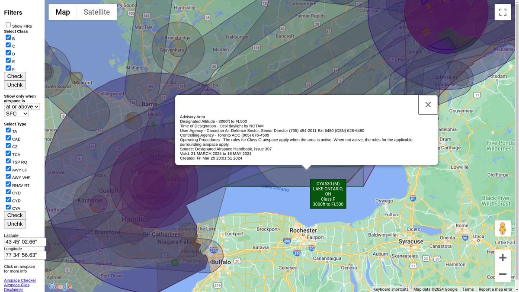Uncheck Class C airspace
The image size is (519, 292).
click(x=8, y=45)
